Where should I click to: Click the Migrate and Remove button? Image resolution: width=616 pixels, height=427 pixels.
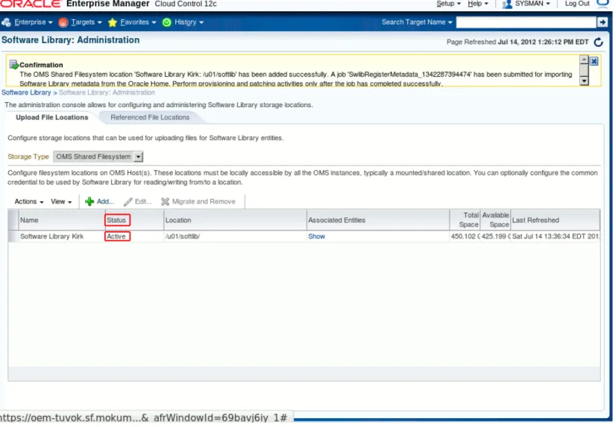tap(199, 202)
